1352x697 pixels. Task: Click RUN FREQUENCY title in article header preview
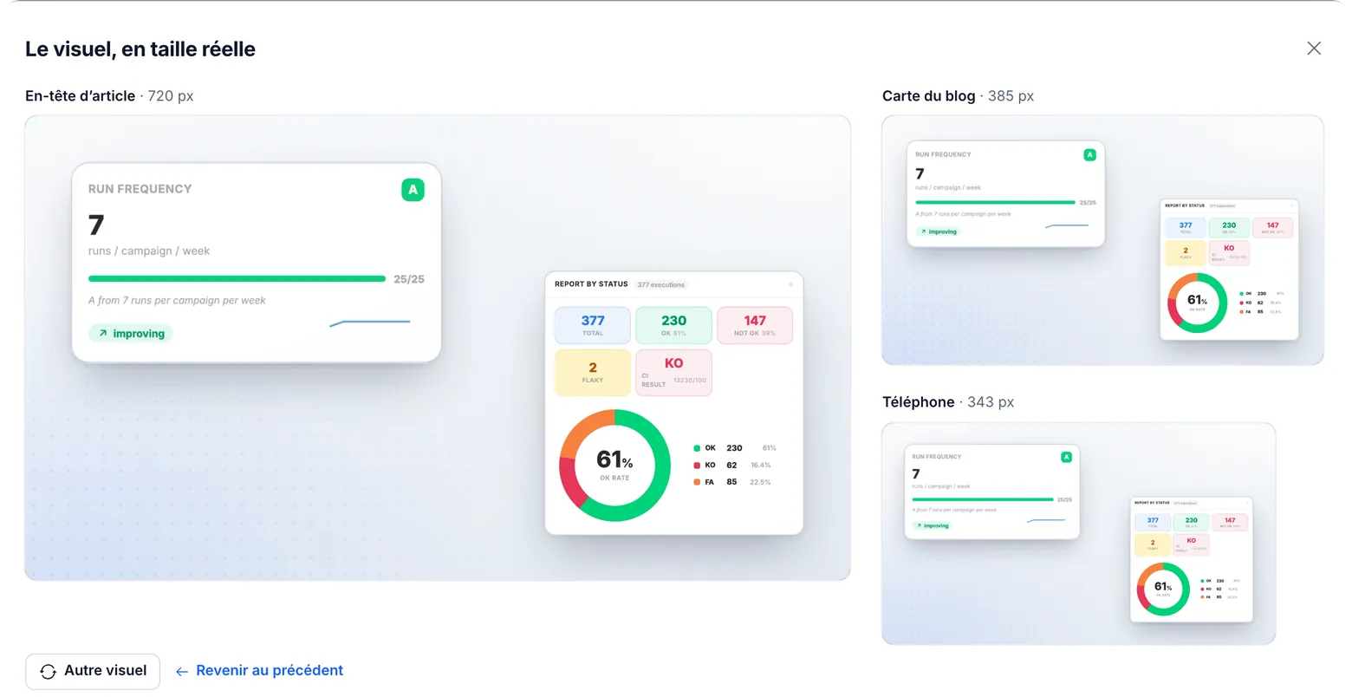tap(140, 189)
